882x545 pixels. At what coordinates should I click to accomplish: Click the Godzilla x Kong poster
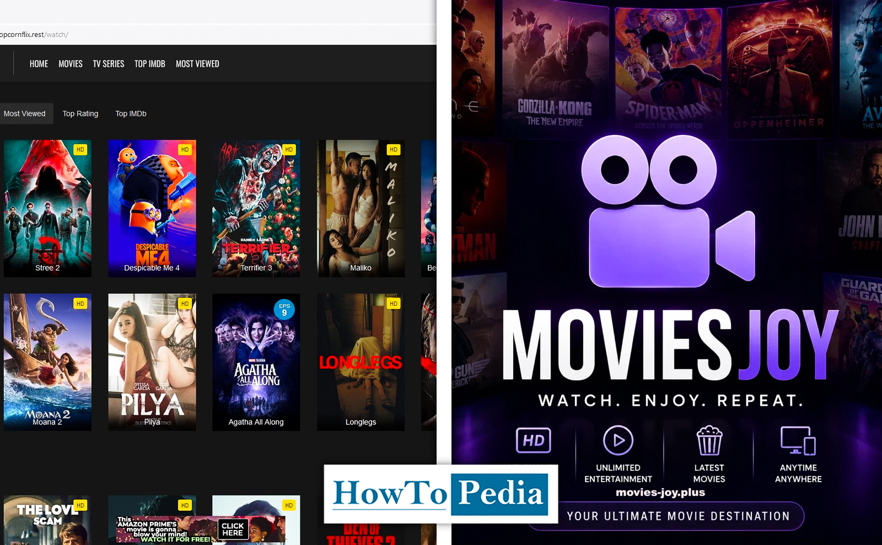555,69
